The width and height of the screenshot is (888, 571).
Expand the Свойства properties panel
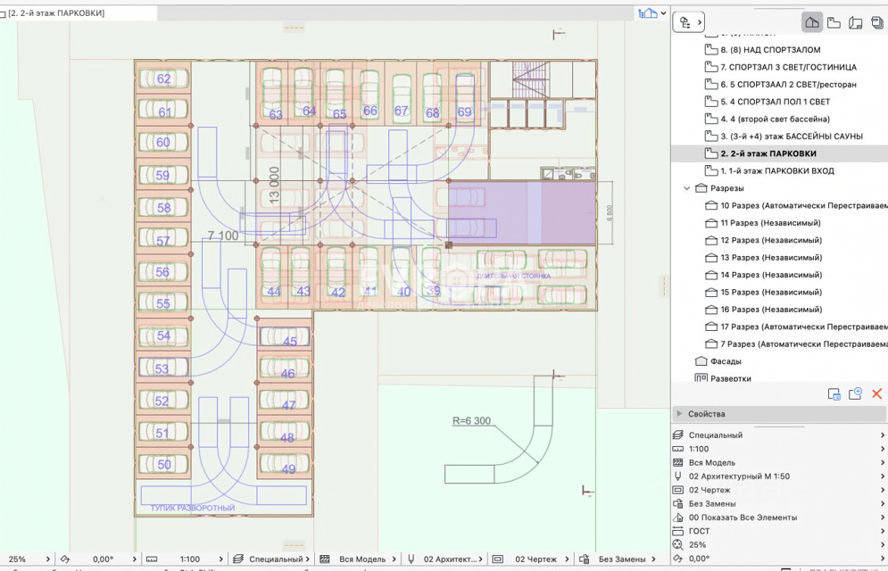pos(679,414)
